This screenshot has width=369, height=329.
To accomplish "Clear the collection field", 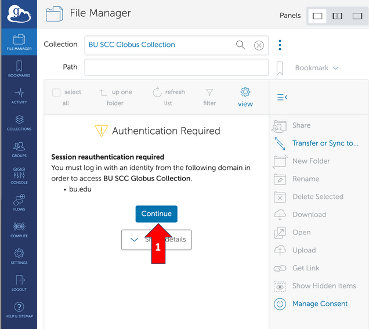I will [x=259, y=45].
